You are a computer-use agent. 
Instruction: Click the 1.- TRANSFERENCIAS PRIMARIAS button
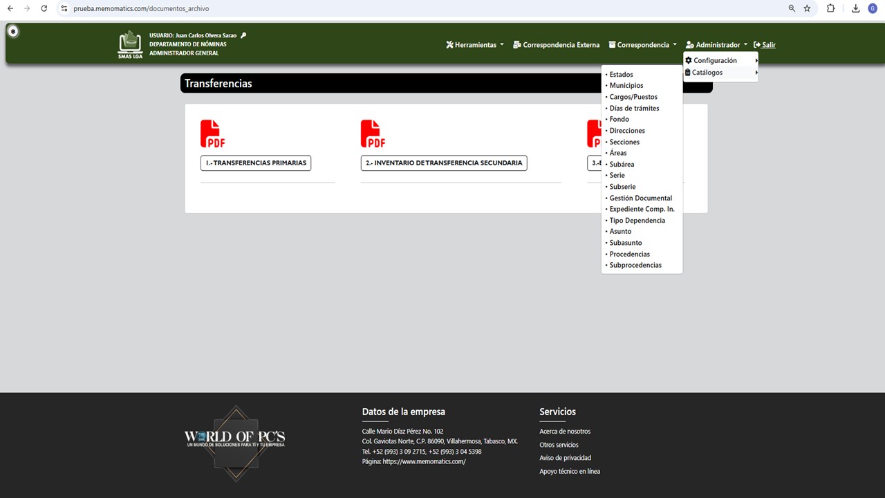pos(256,163)
